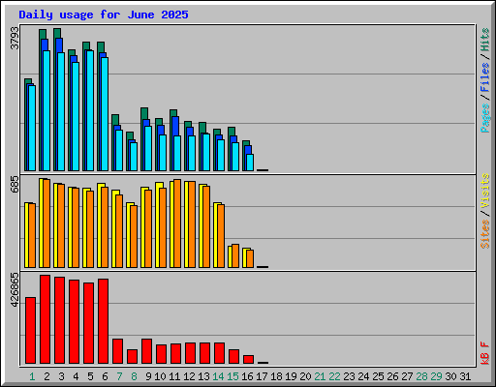Click the orange Sites bar for day 14
Image resolution: width=496 pixels, height=387 pixels.
click(x=221, y=236)
